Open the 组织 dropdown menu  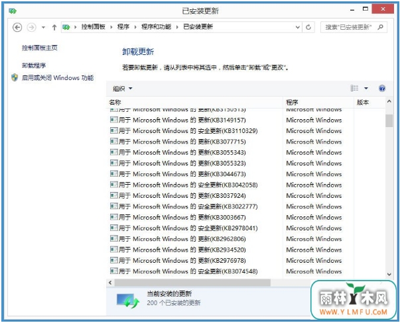(x=123, y=89)
